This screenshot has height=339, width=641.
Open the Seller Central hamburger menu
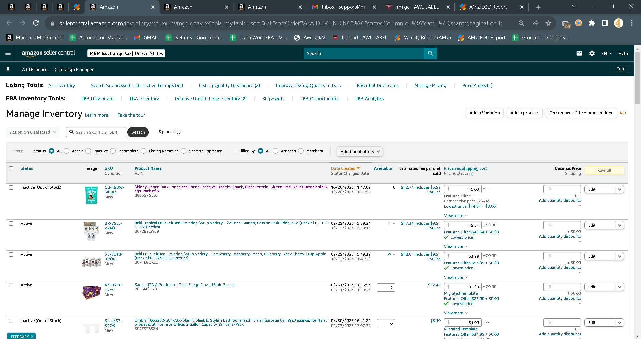tap(8, 53)
